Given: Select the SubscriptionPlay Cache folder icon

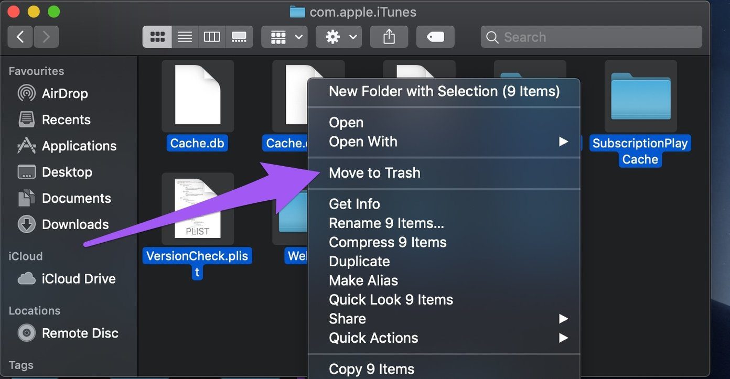Looking at the screenshot, I should (x=640, y=95).
